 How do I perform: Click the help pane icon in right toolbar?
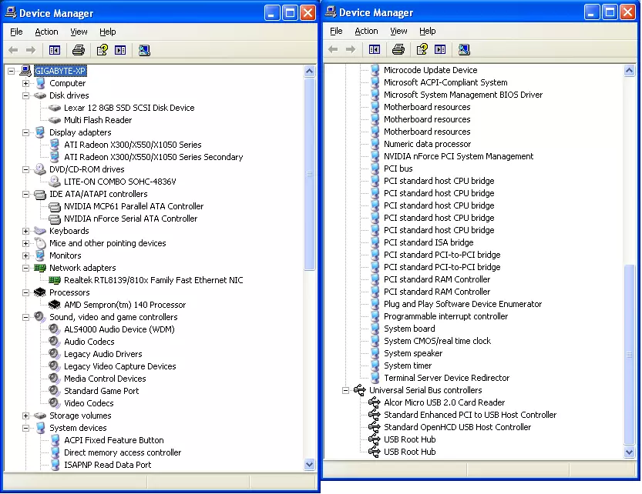click(440, 49)
